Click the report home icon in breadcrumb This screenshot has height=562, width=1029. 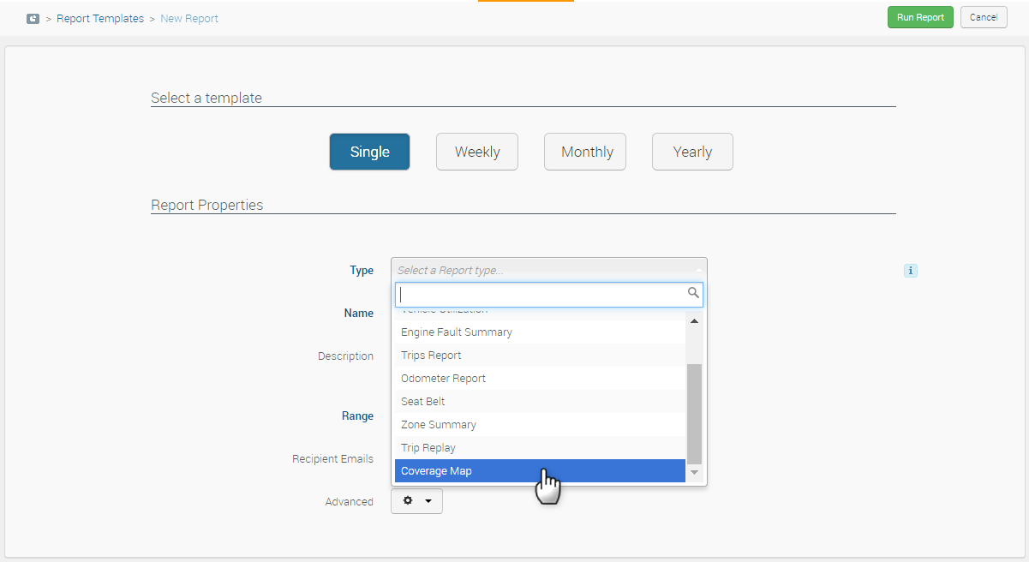(x=33, y=19)
